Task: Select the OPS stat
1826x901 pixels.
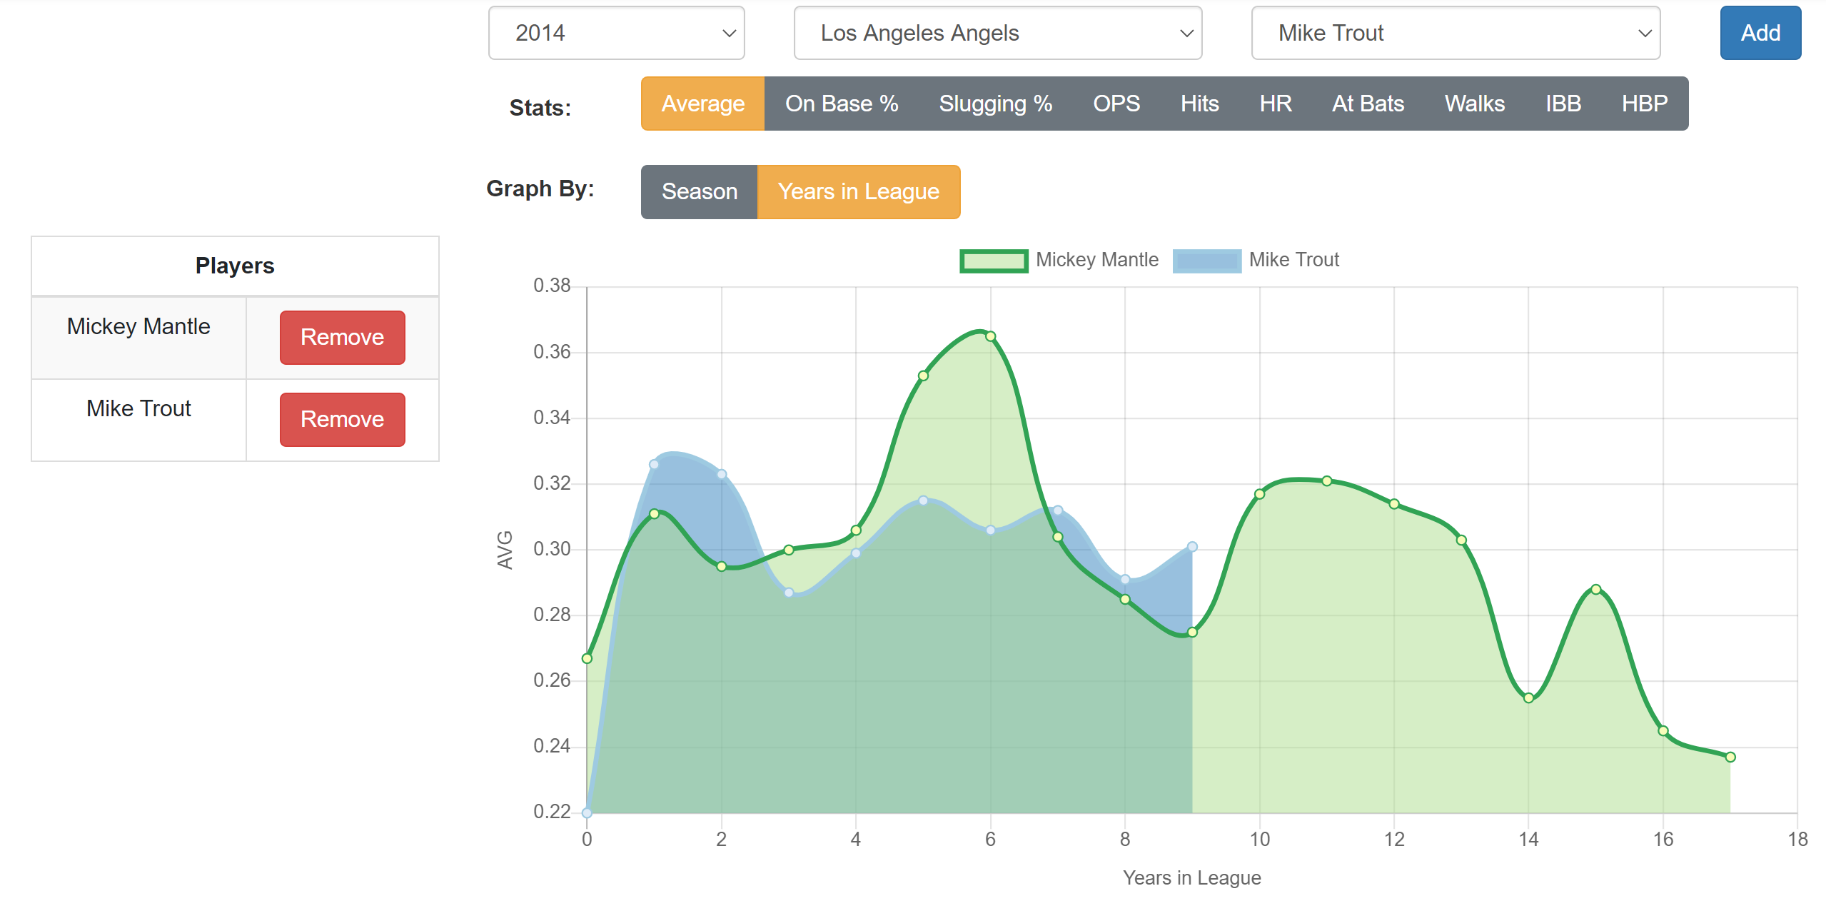Action: pos(1116,104)
